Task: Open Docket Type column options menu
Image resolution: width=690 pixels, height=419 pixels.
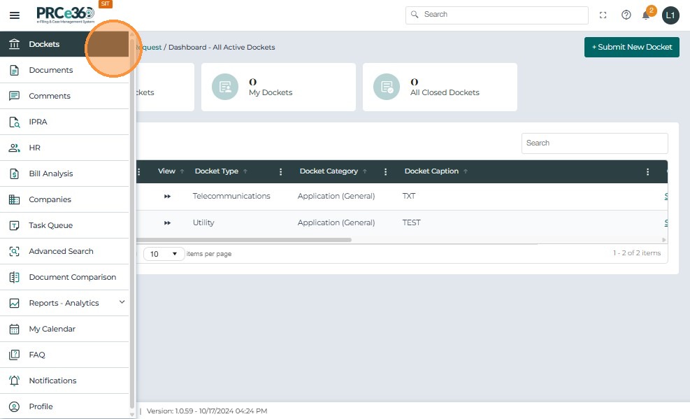Action: [x=281, y=171]
